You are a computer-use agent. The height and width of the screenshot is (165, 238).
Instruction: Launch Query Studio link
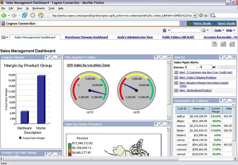[x=227, y=23]
